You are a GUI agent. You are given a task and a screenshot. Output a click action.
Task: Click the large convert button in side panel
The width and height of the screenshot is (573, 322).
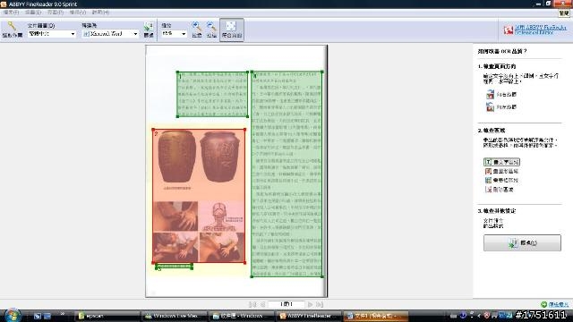coord(522,242)
